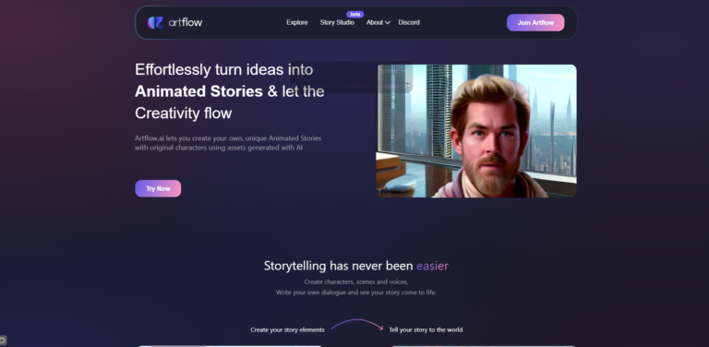709x347 pixels.
Task: Click 'Write your own dialogue' line
Action: (356, 293)
